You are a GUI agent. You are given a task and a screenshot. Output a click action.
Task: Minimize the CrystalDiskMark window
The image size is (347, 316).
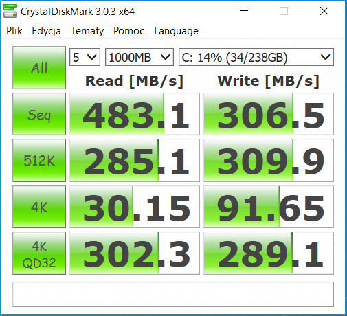(x=244, y=11)
